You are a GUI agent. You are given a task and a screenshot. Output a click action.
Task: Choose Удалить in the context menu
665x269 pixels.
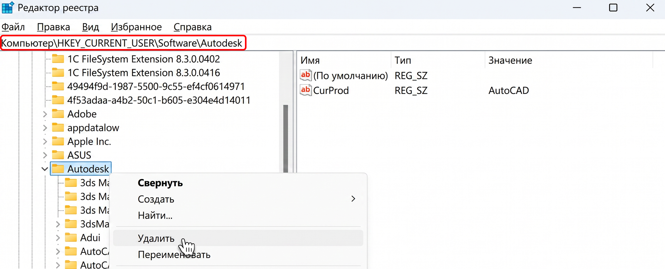[x=238, y=238]
